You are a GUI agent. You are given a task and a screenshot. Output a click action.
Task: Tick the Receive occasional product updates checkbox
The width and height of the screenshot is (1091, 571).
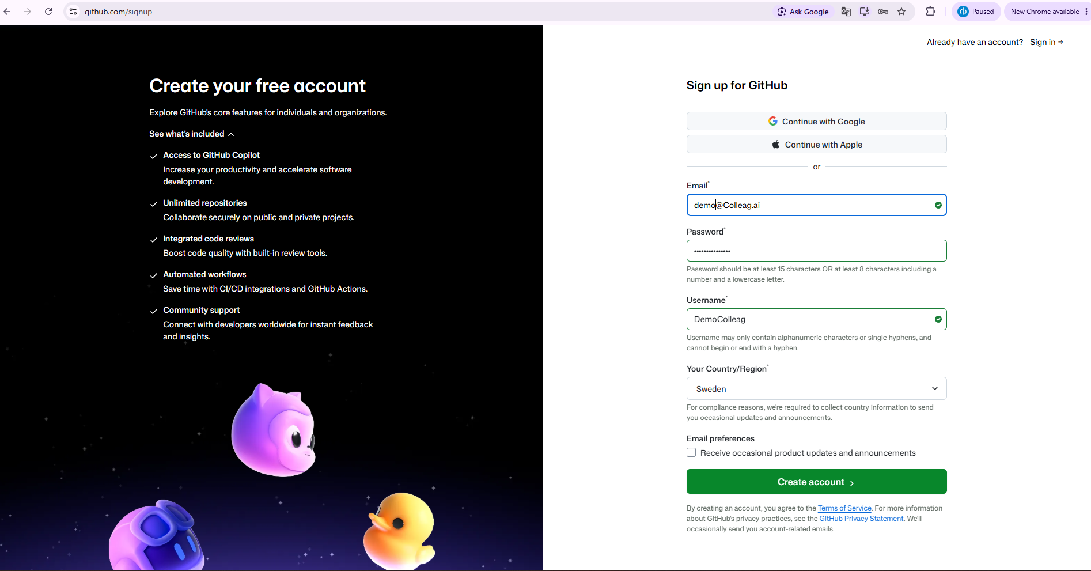pyautogui.click(x=691, y=453)
